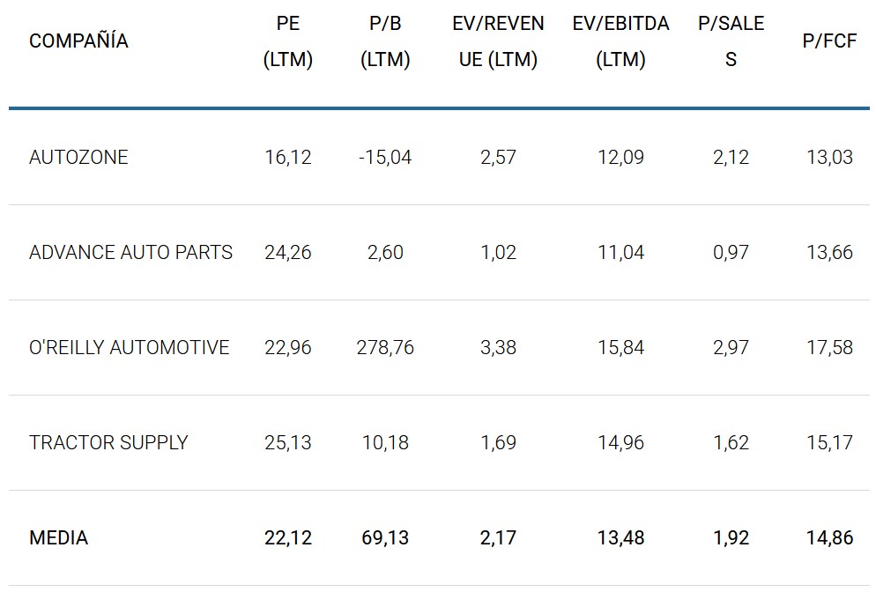Click the COMPAÑÍA column header

coord(78,41)
